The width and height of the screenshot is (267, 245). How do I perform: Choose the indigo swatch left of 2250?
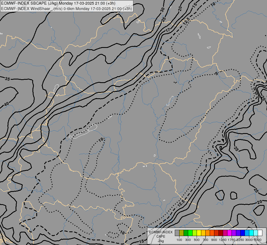238,233
